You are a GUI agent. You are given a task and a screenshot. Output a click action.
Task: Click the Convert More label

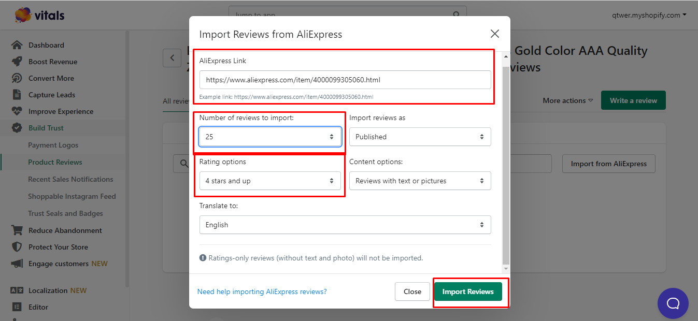[x=51, y=78]
